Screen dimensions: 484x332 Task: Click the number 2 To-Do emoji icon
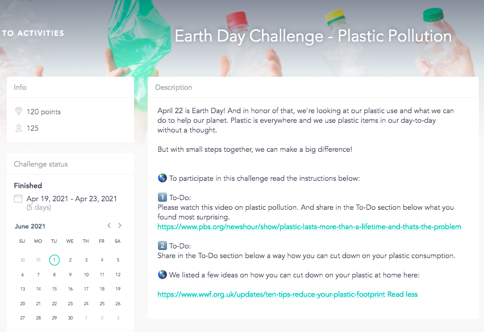coord(162,246)
